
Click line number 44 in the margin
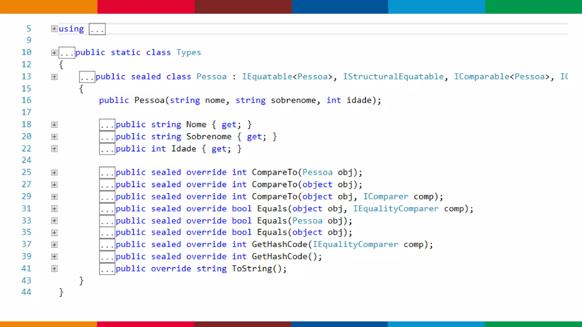[26, 292]
